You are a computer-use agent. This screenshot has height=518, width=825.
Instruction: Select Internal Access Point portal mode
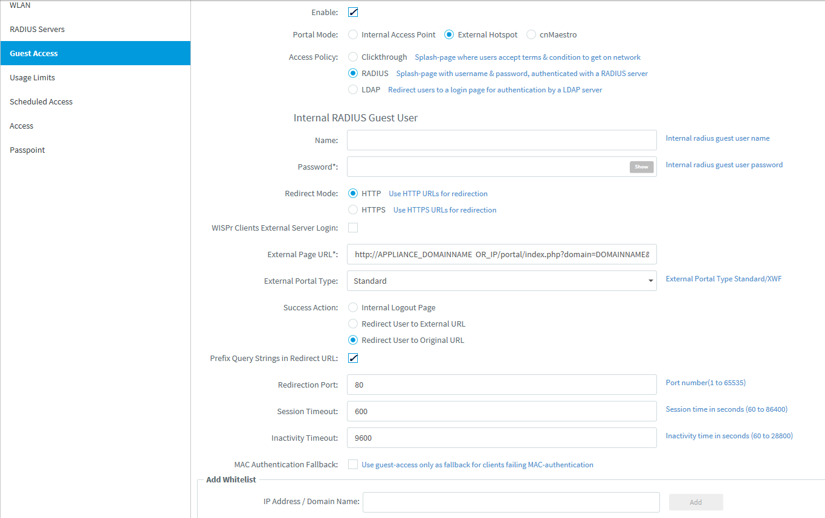tap(354, 34)
